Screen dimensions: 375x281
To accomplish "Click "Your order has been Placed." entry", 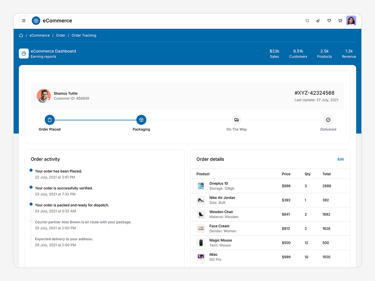I will [x=58, y=171].
